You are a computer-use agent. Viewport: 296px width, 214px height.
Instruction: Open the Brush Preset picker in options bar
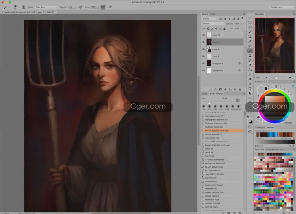point(16,7)
